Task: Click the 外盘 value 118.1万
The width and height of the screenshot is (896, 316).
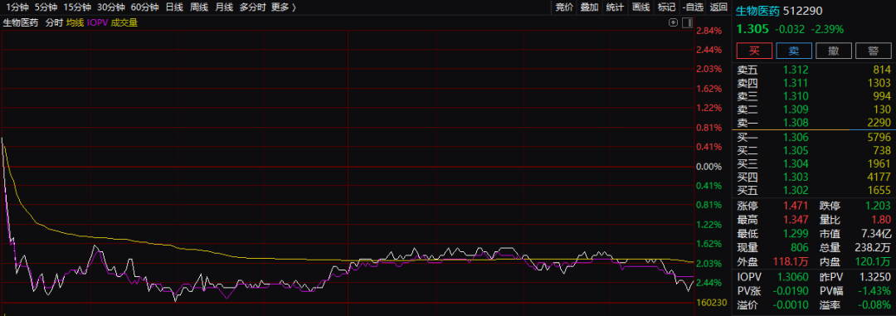Action: coord(791,262)
